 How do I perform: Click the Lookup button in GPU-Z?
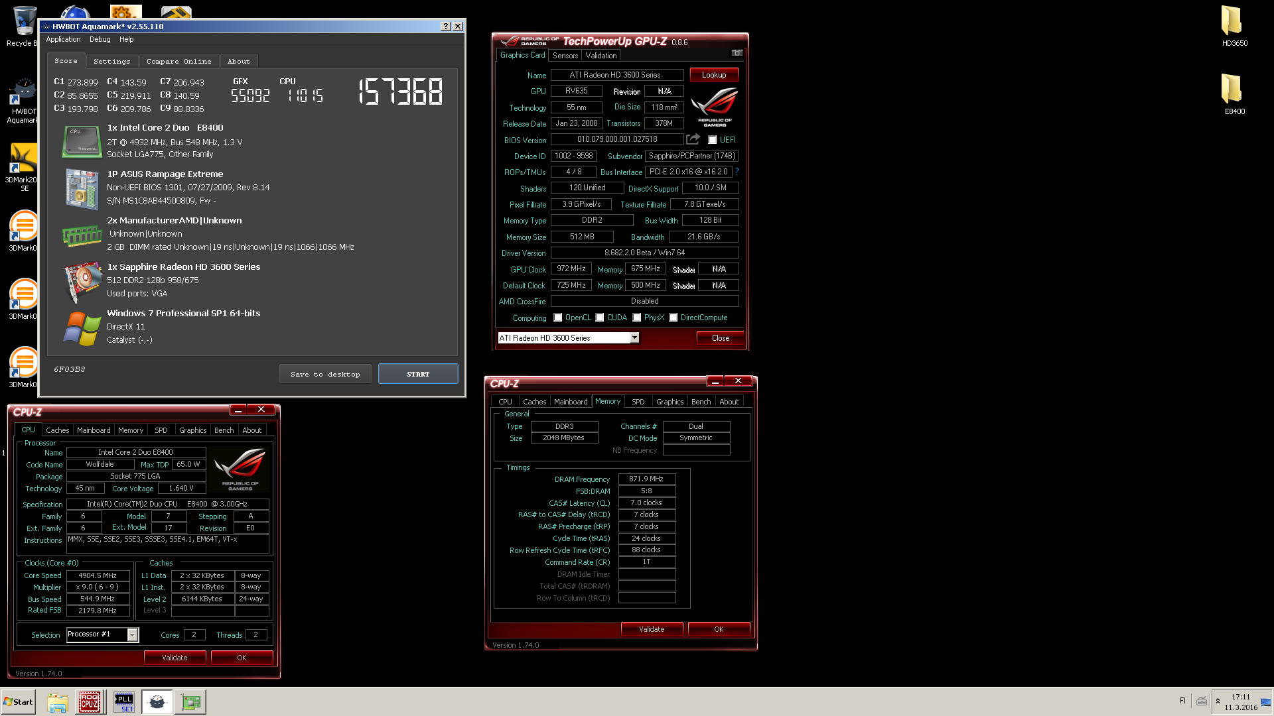coord(714,75)
